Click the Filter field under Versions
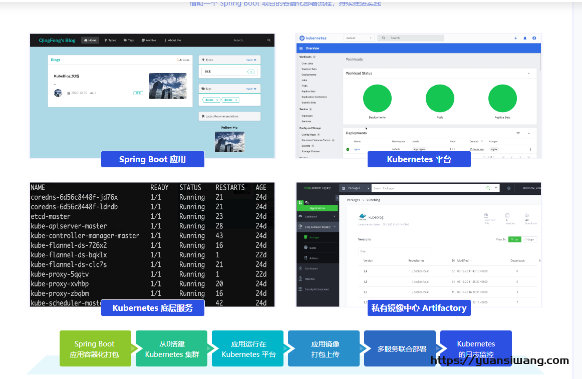This screenshot has height=379, width=582. point(394,251)
